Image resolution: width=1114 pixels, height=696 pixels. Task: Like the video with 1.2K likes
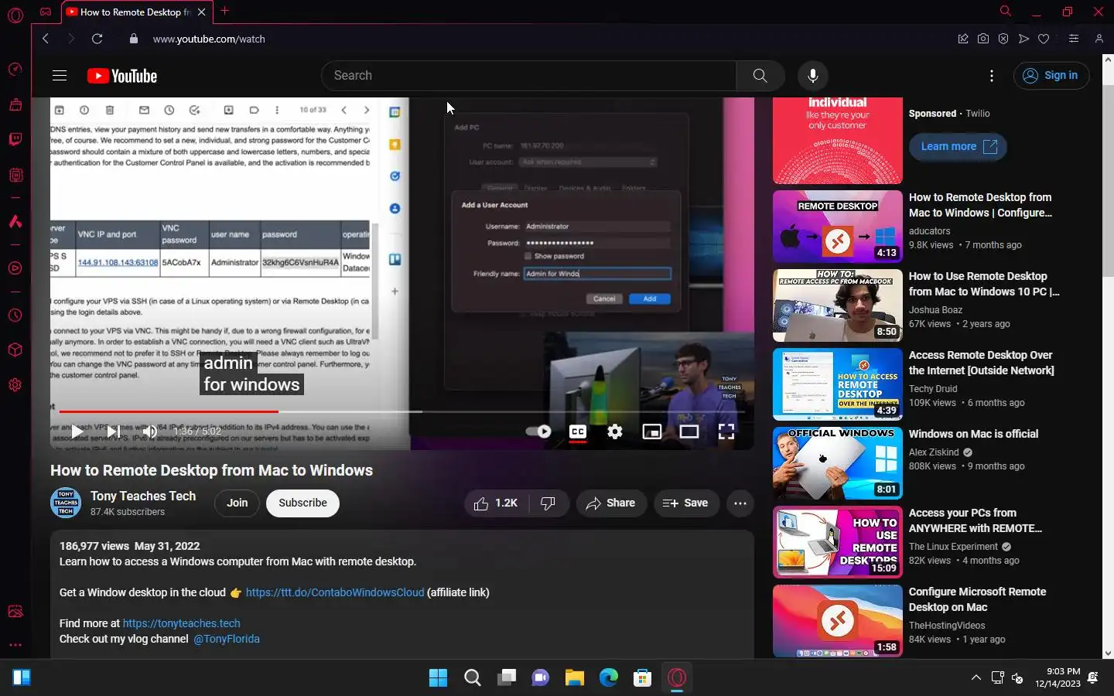coord(496,503)
